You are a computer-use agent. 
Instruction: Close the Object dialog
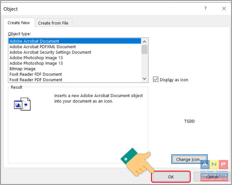tap(224, 9)
